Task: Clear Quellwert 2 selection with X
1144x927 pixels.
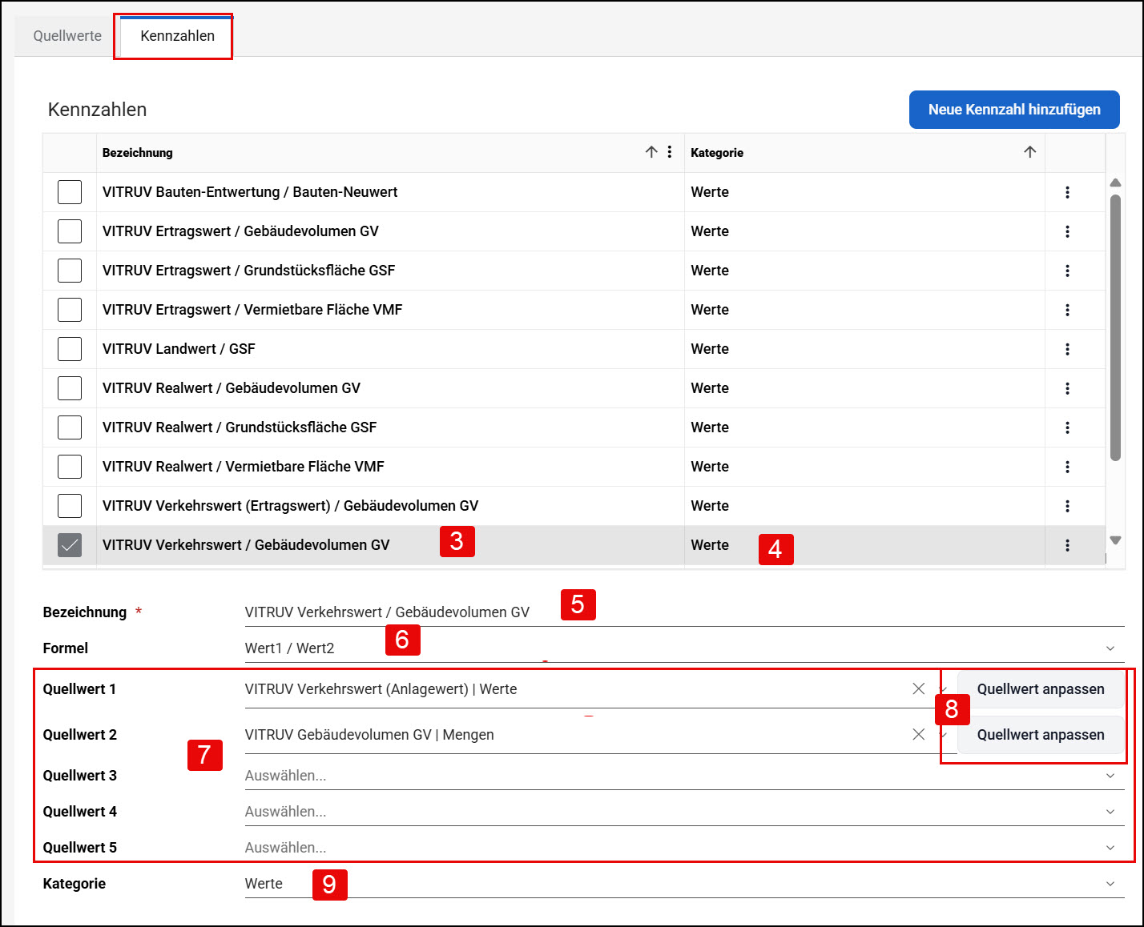Action: tap(919, 734)
